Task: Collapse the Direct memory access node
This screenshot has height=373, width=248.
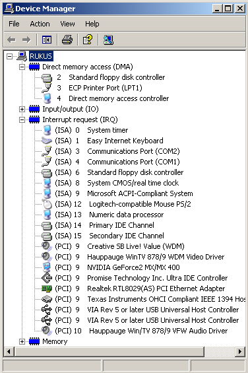Action: coord(22,67)
